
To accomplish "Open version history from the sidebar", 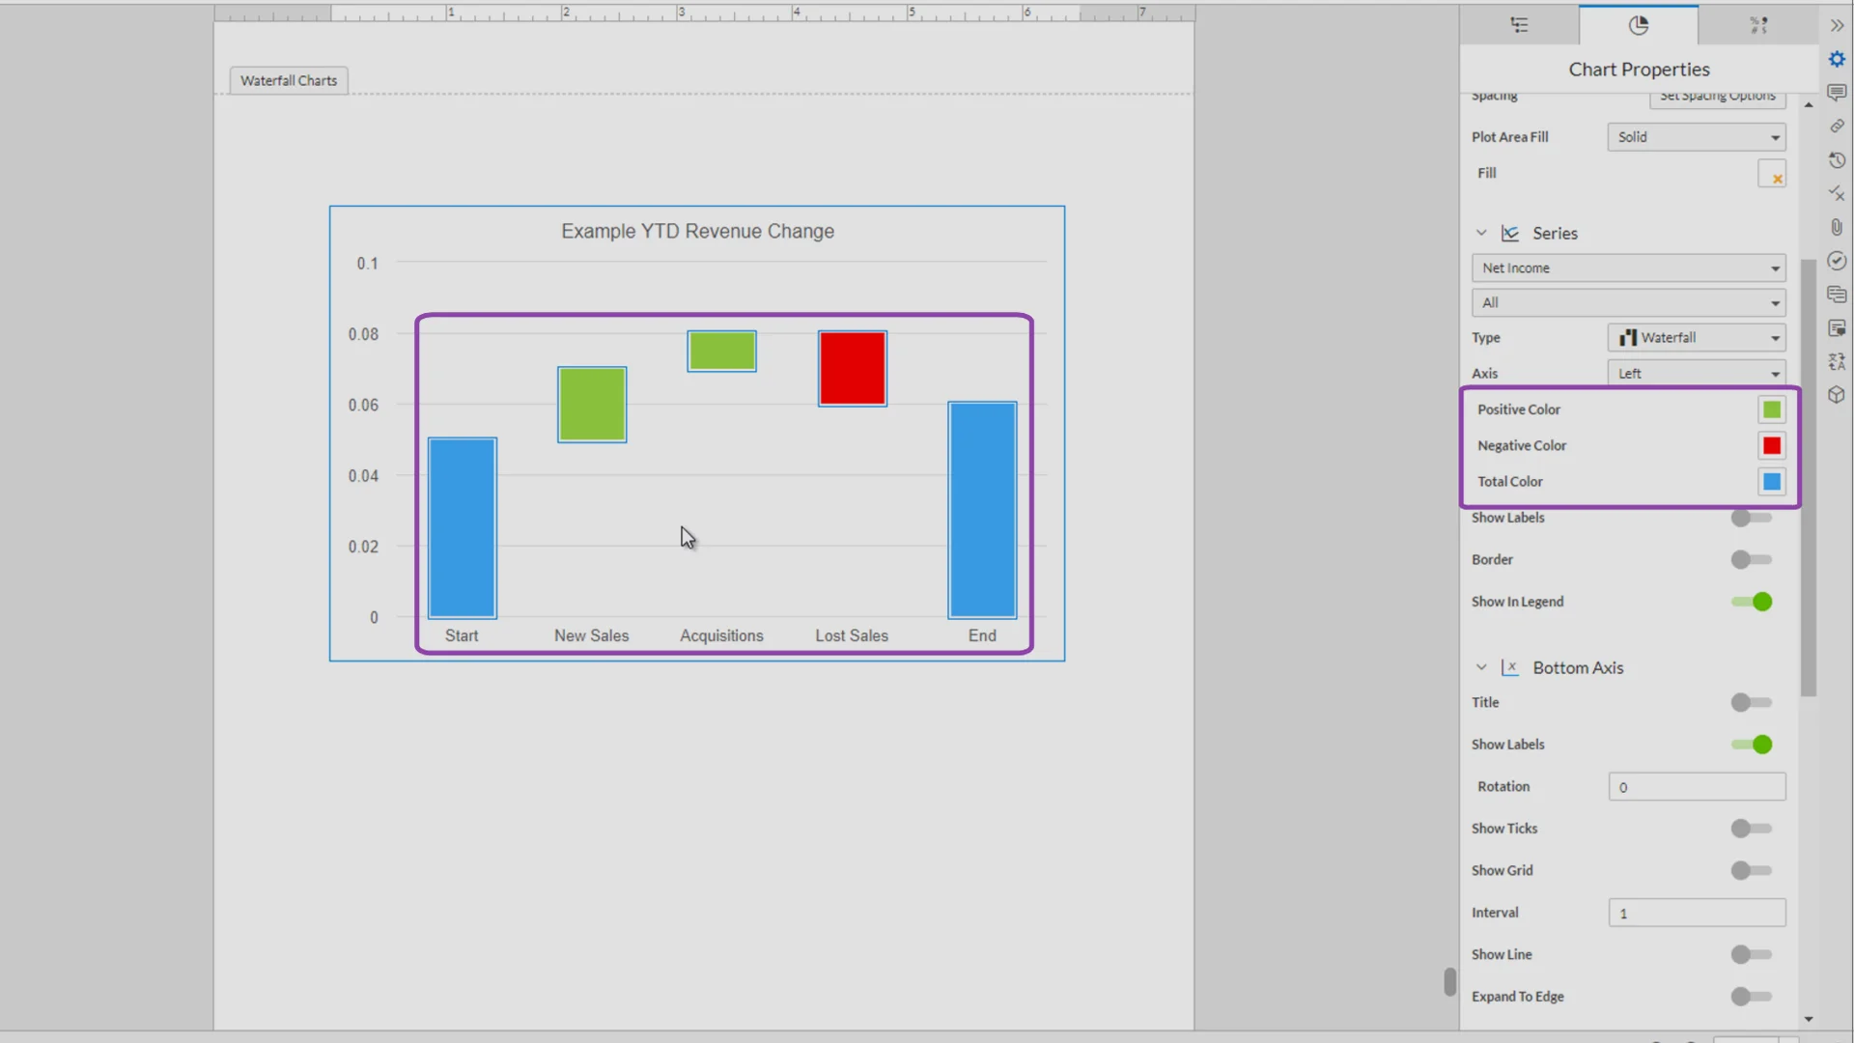I will [x=1838, y=160].
